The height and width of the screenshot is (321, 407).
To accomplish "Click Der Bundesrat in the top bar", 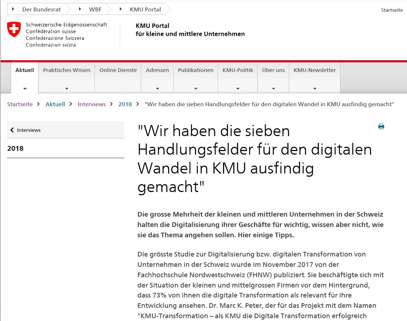I will 41,9.
